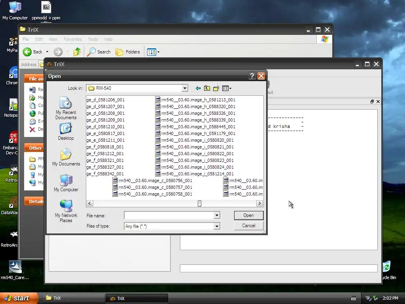Open Favorites menu in Explorer window
The width and height of the screenshot is (405, 304).
pyautogui.click(x=73, y=39)
